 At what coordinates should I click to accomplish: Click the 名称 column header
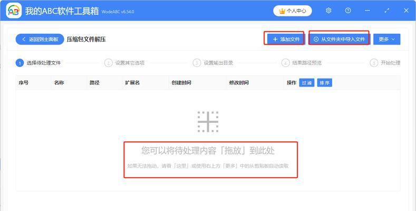point(59,83)
